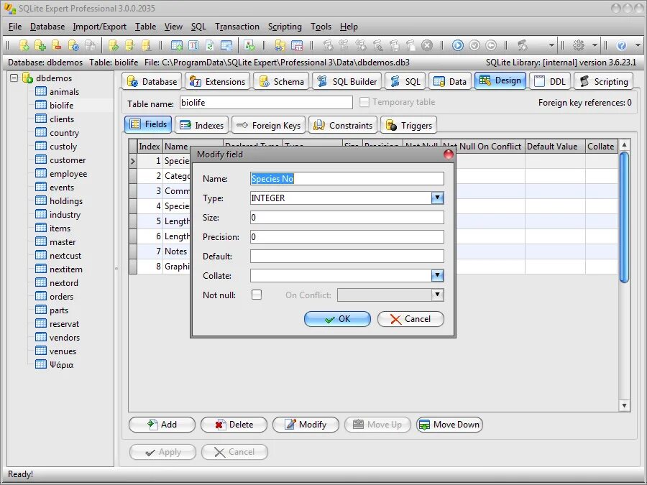This screenshot has height=485, width=647.
Task: Click Cancel in the Modify field dialog
Action: coord(410,319)
